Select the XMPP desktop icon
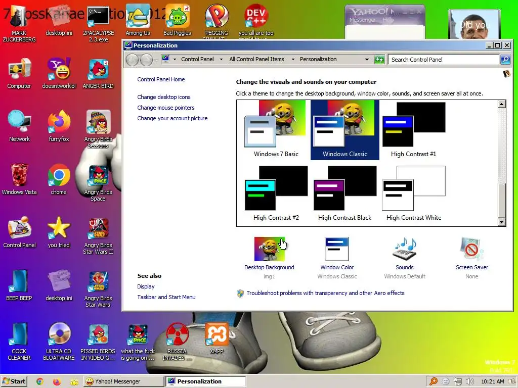The width and height of the screenshot is (518, 388). click(x=217, y=338)
